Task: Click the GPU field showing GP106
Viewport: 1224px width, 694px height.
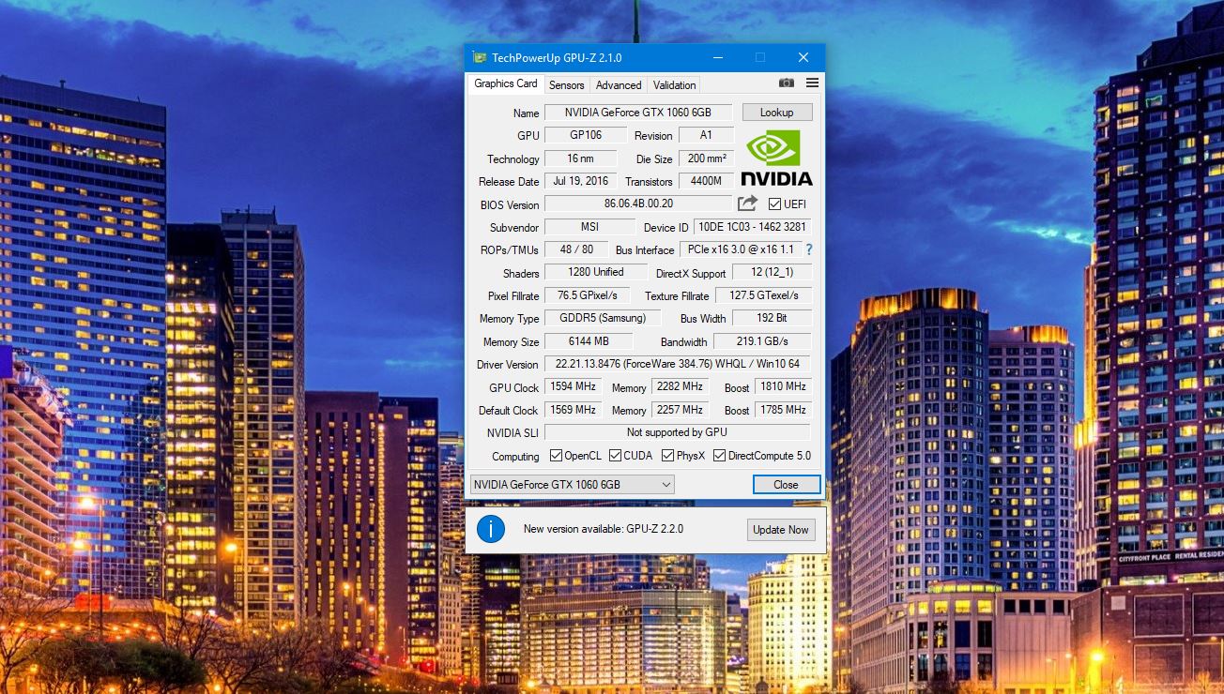Action: click(x=586, y=135)
